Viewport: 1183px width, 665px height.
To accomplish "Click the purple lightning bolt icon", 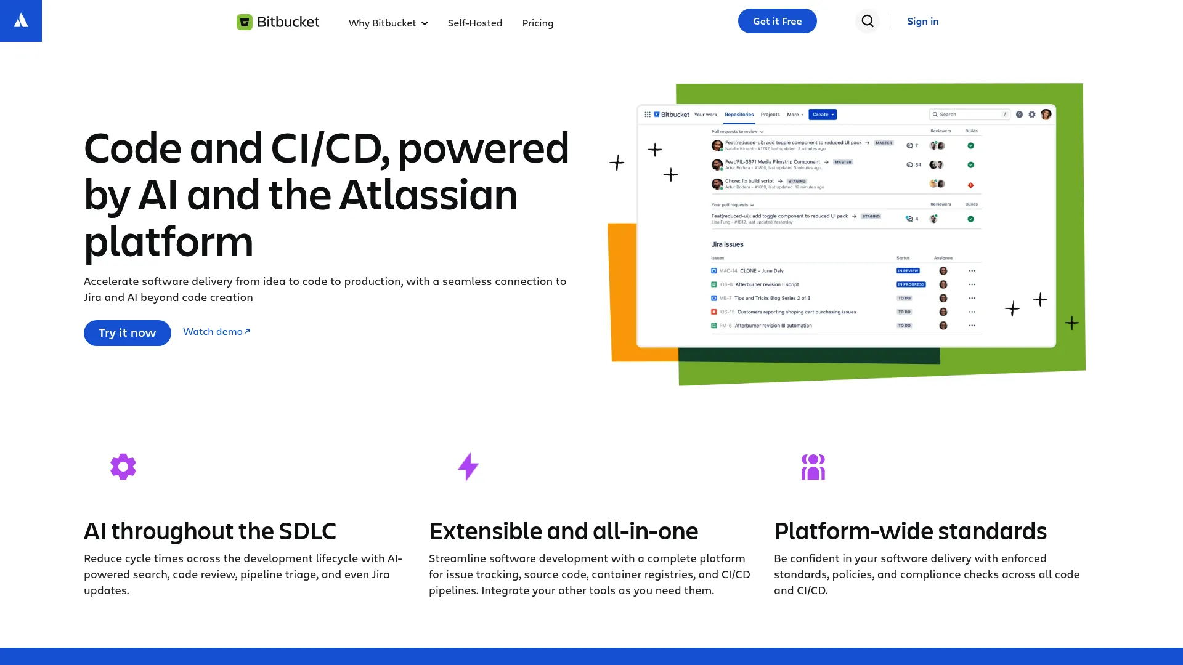I will pos(468,467).
